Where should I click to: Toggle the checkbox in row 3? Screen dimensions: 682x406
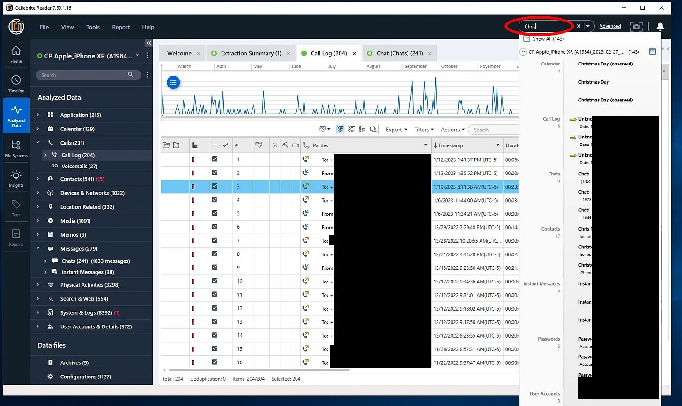(x=215, y=186)
